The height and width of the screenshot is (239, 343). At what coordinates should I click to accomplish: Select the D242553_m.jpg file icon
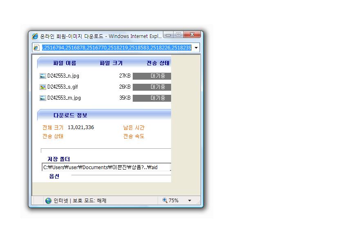point(42,98)
